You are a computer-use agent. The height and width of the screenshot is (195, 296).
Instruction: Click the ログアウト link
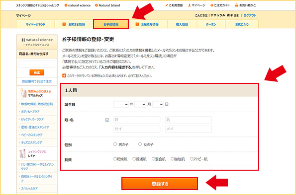pyautogui.click(x=250, y=15)
